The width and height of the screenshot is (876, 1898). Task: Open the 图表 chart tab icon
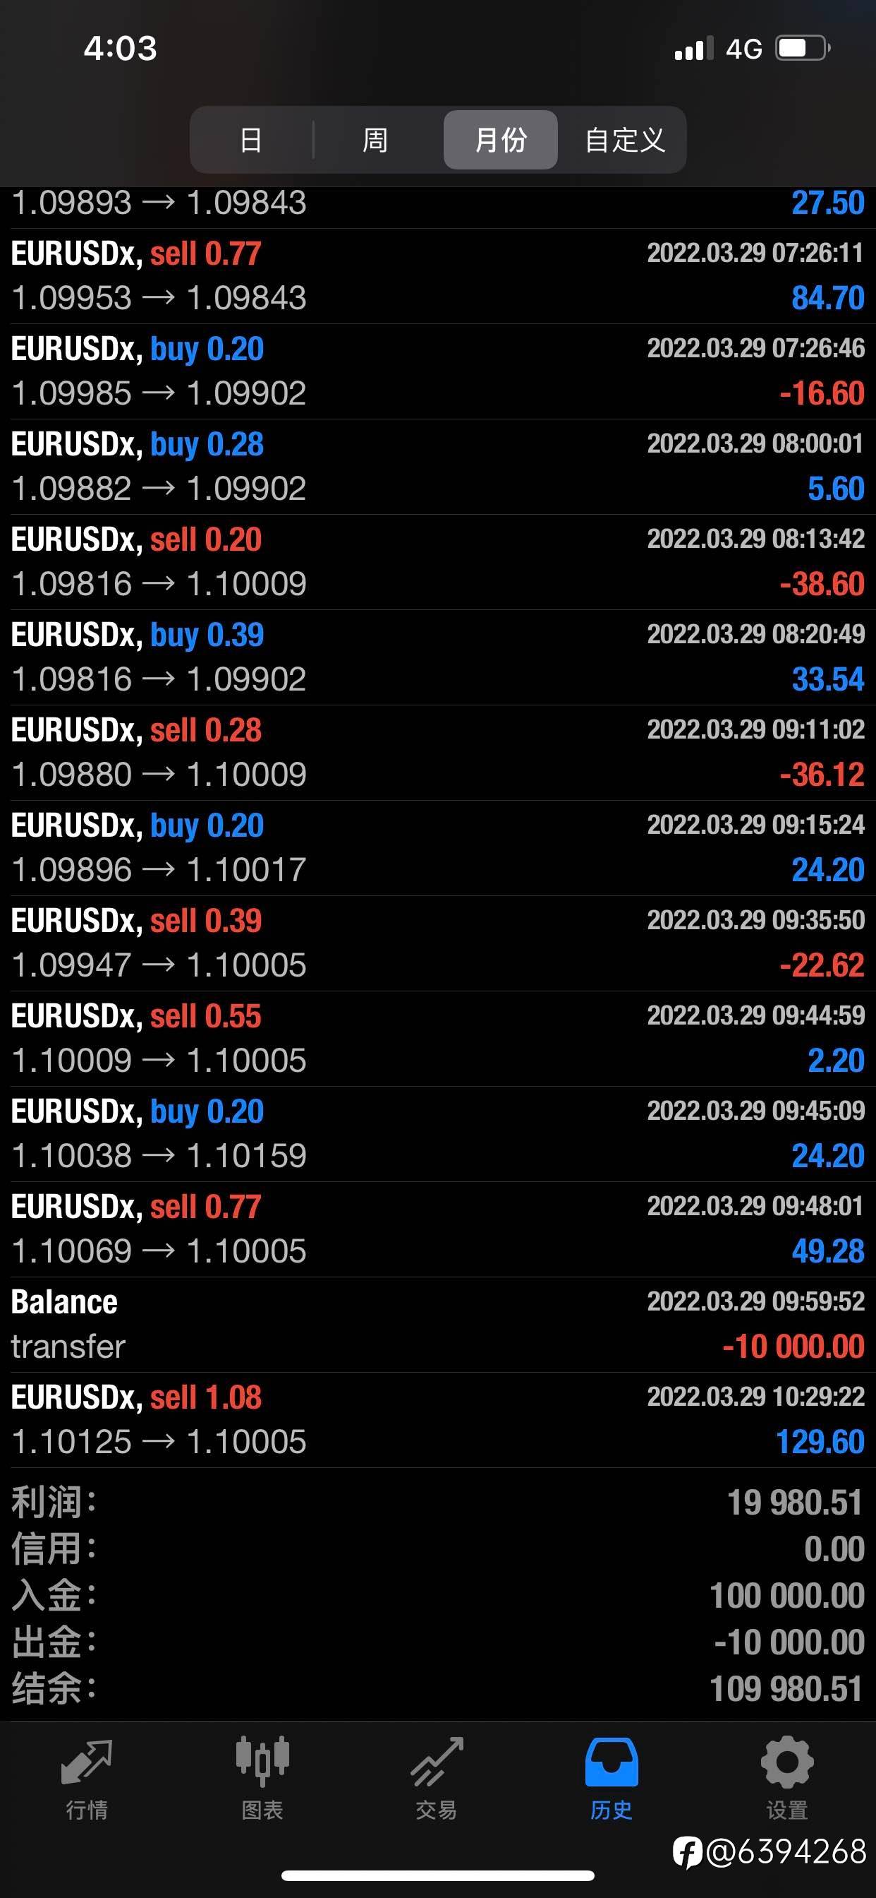262,1762
